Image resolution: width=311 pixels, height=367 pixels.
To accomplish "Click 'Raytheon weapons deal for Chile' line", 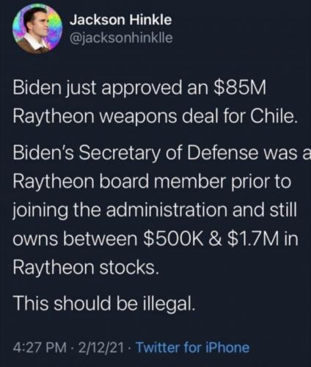I will [x=155, y=115].
